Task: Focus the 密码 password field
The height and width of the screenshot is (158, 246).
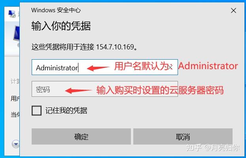Action: (x=105, y=89)
